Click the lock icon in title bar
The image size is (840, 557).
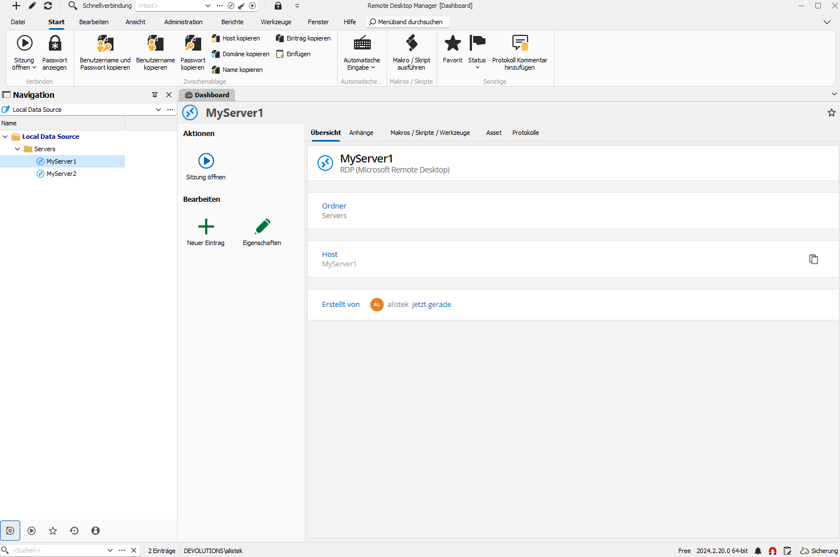click(278, 6)
